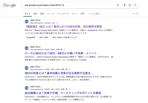This screenshot has width=148, height=103.
Task: Switch to the 動画 tab
Action: point(42,14)
